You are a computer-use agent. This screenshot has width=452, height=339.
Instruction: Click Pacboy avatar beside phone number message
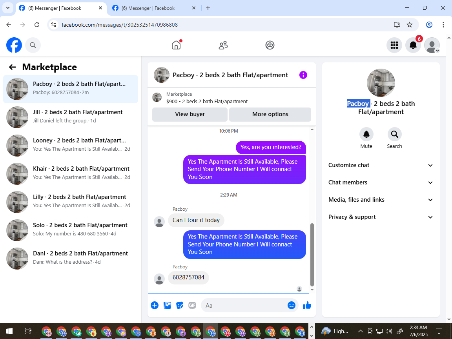point(159,279)
